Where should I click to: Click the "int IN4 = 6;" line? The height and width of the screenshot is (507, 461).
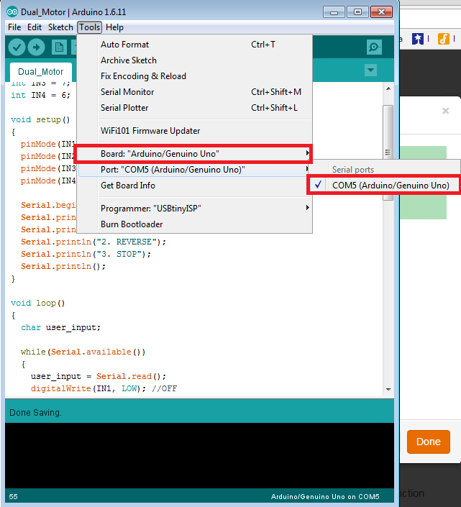pyautogui.click(x=40, y=96)
